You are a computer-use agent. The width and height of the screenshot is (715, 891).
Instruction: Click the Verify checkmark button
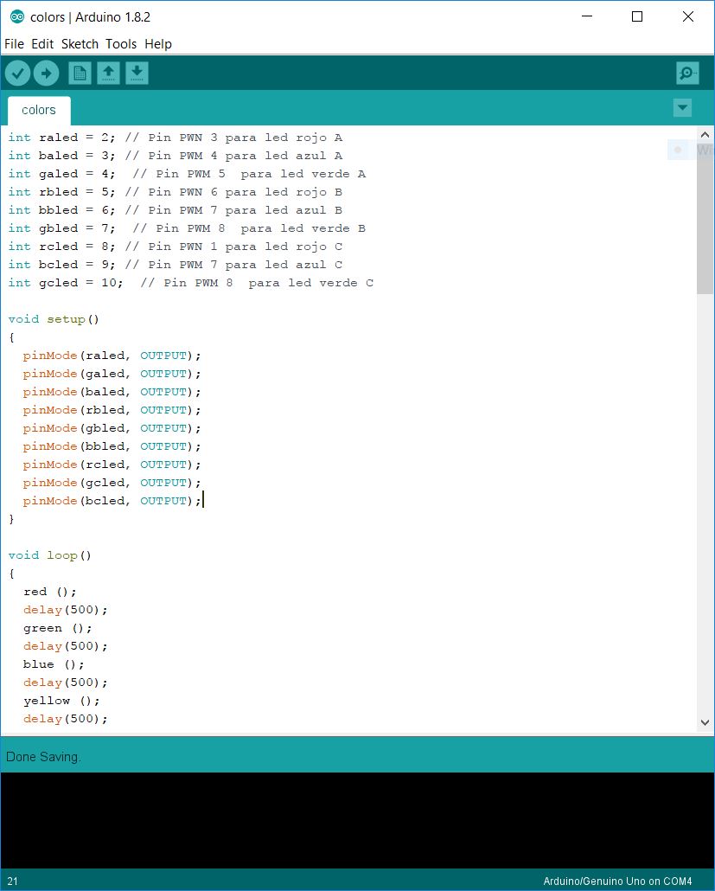17,74
